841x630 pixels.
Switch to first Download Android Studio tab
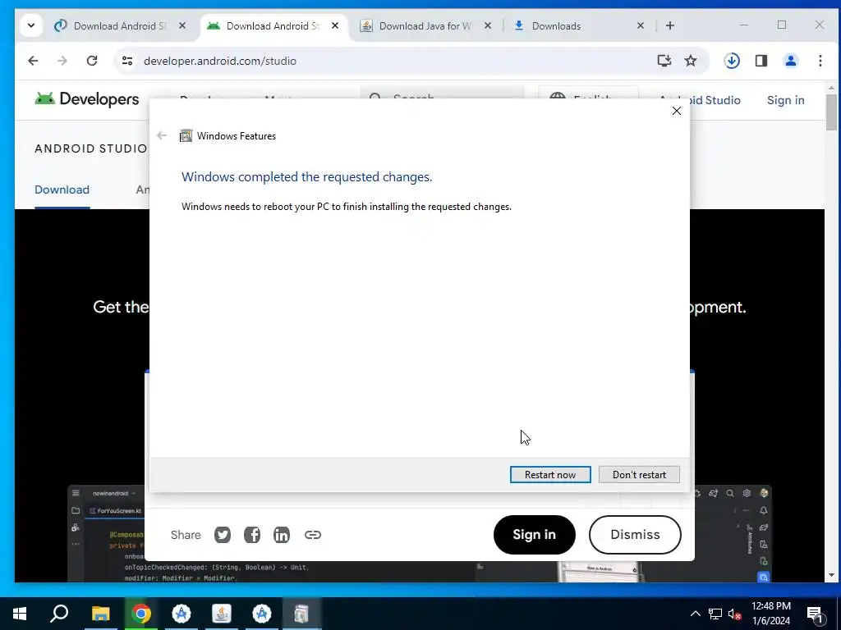click(120, 25)
